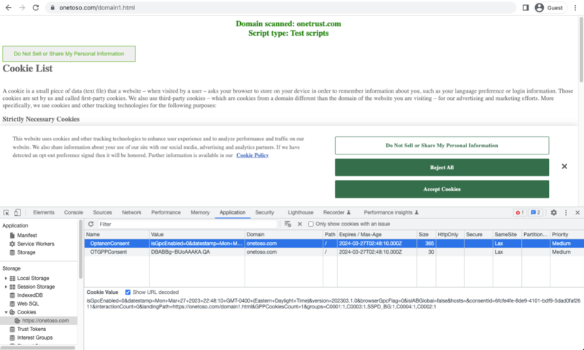This screenshot has width=584, height=350.
Task: Uncheck 'Show URL decoded' checkbox
Action: [x=128, y=292]
